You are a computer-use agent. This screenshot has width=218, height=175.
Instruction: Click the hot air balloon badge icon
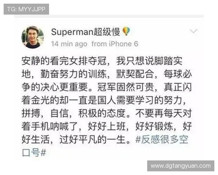(126, 31)
